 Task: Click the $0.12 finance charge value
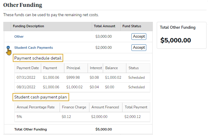tap(66, 117)
